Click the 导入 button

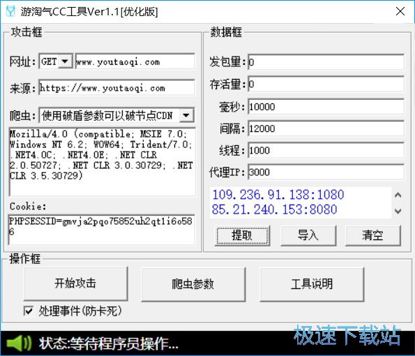308,235
